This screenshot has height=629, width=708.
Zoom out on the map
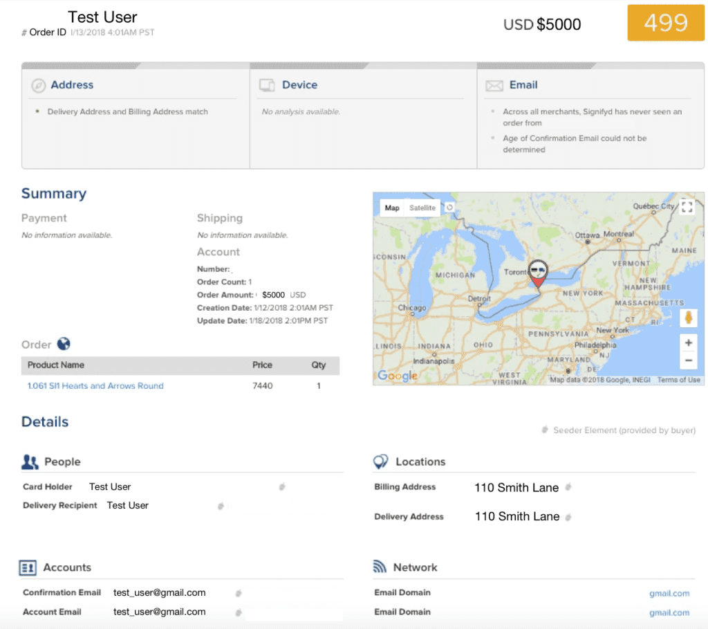click(x=689, y=360)
